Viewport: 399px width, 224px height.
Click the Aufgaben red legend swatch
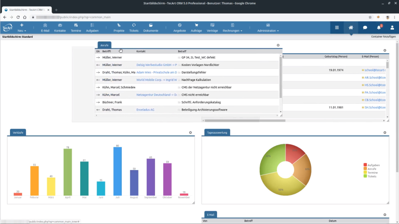tap(365, 165)
